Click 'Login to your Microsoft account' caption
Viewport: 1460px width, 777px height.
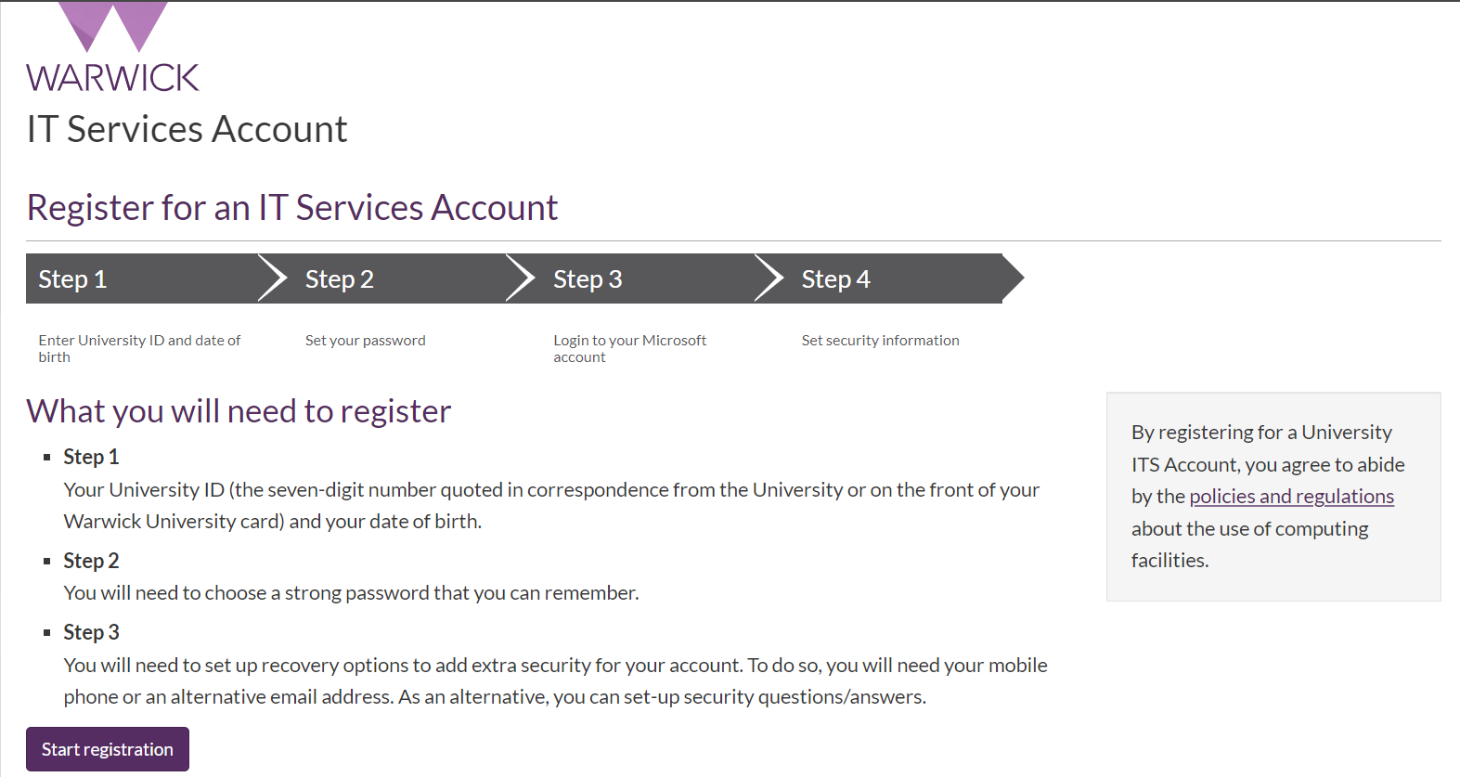click(x=629, y=348)
